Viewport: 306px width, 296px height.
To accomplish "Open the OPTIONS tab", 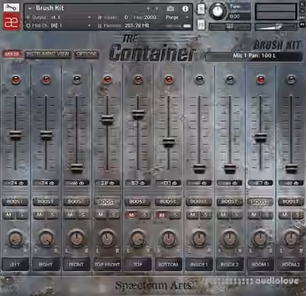I will (86, 54).
